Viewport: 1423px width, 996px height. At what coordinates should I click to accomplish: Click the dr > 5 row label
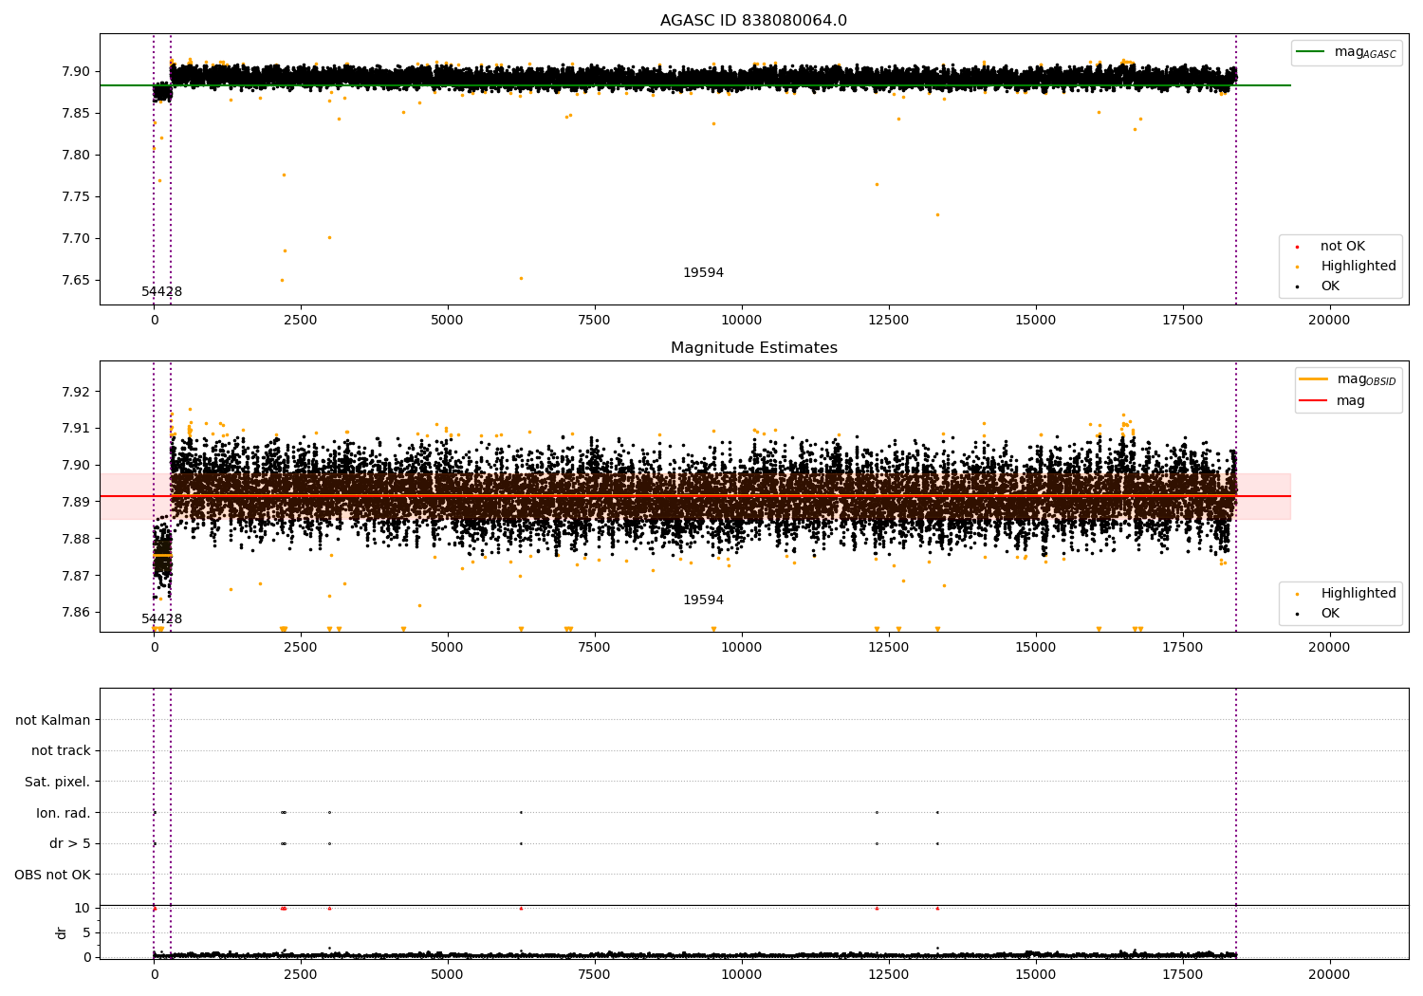(70, 844)
